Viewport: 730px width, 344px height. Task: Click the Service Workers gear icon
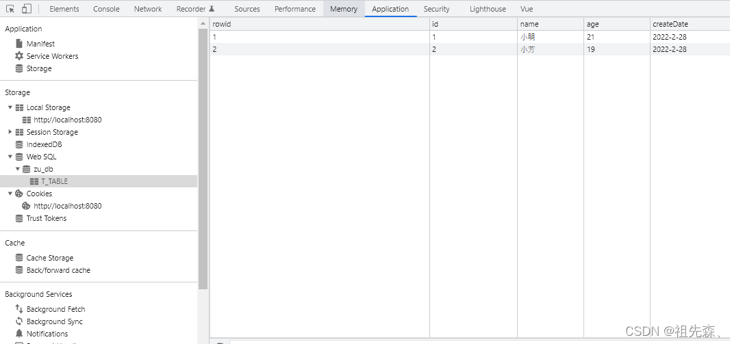coord(19,56)
